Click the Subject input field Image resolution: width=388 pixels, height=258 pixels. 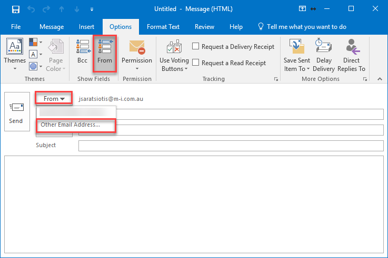pyautogui.click(x=231, y=146)
